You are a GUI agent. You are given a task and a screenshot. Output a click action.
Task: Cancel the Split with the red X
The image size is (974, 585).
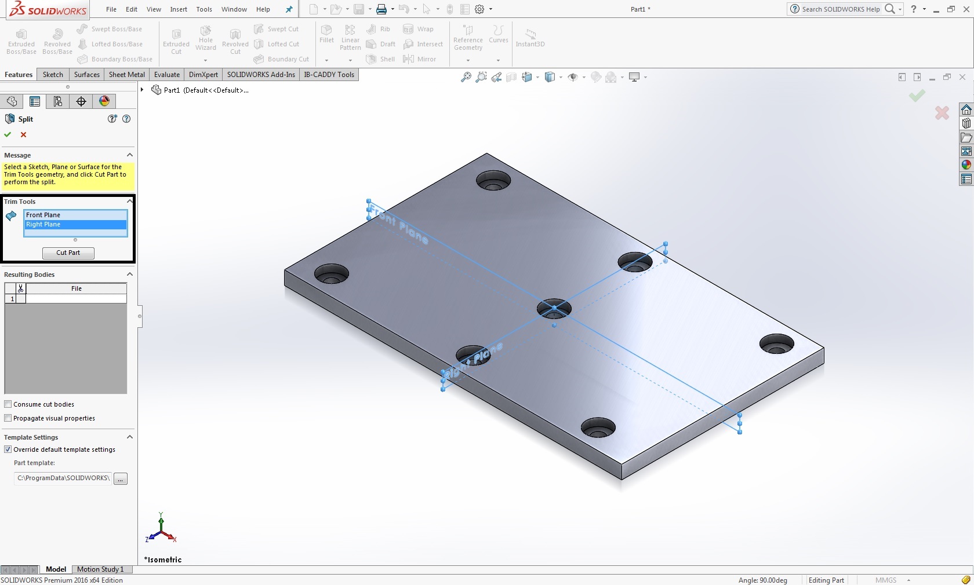pyautogui.click(x=24, y=134)
